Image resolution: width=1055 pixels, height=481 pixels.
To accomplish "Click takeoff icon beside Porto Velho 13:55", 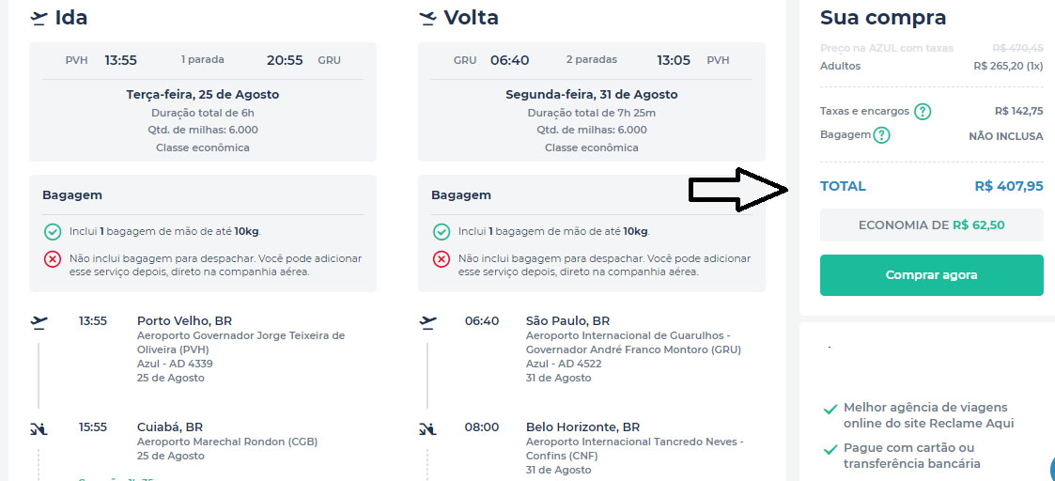I will (x=39, y=322).
